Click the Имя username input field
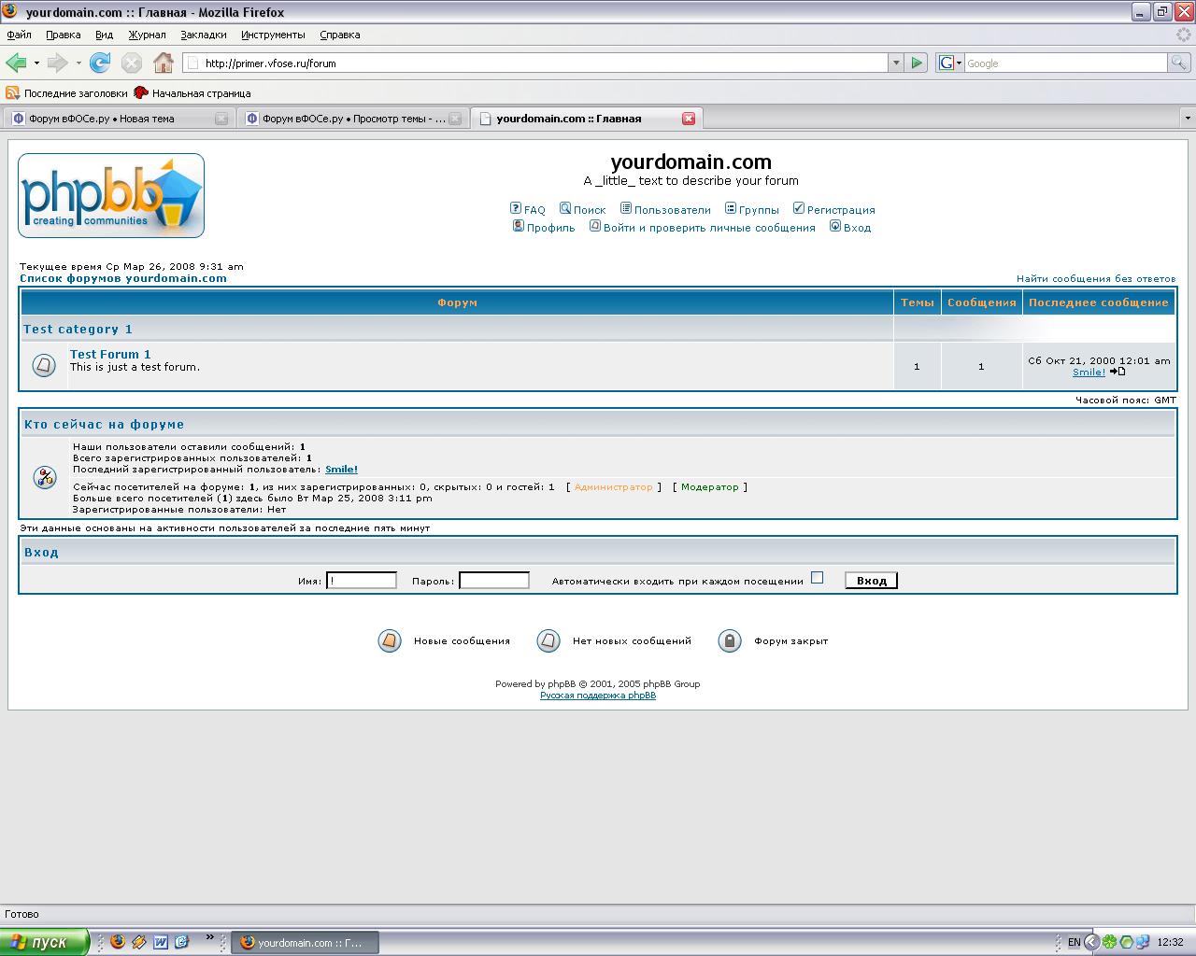 coord(362,581)
